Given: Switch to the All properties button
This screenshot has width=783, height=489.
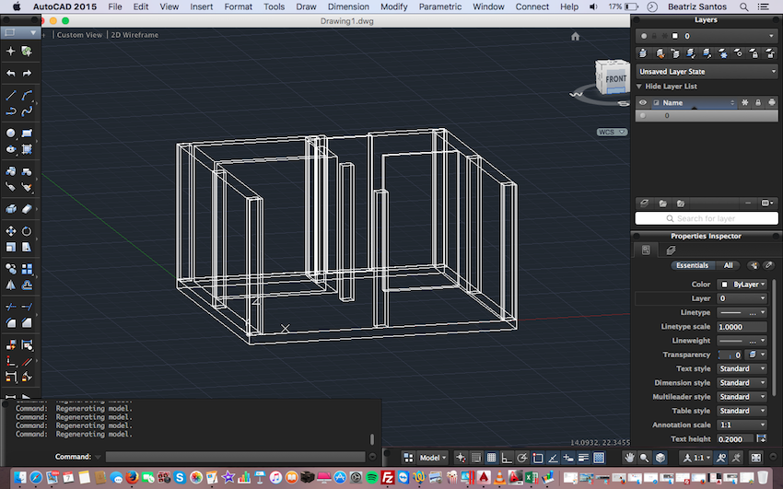Looking at the screenshot, I should [728, 265].
